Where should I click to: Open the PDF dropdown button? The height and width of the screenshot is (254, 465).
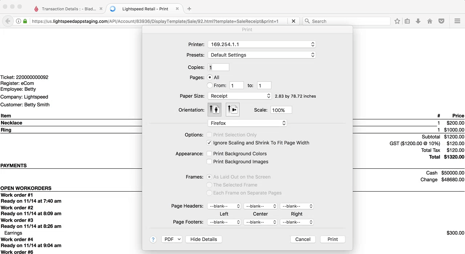coord(171,239)
